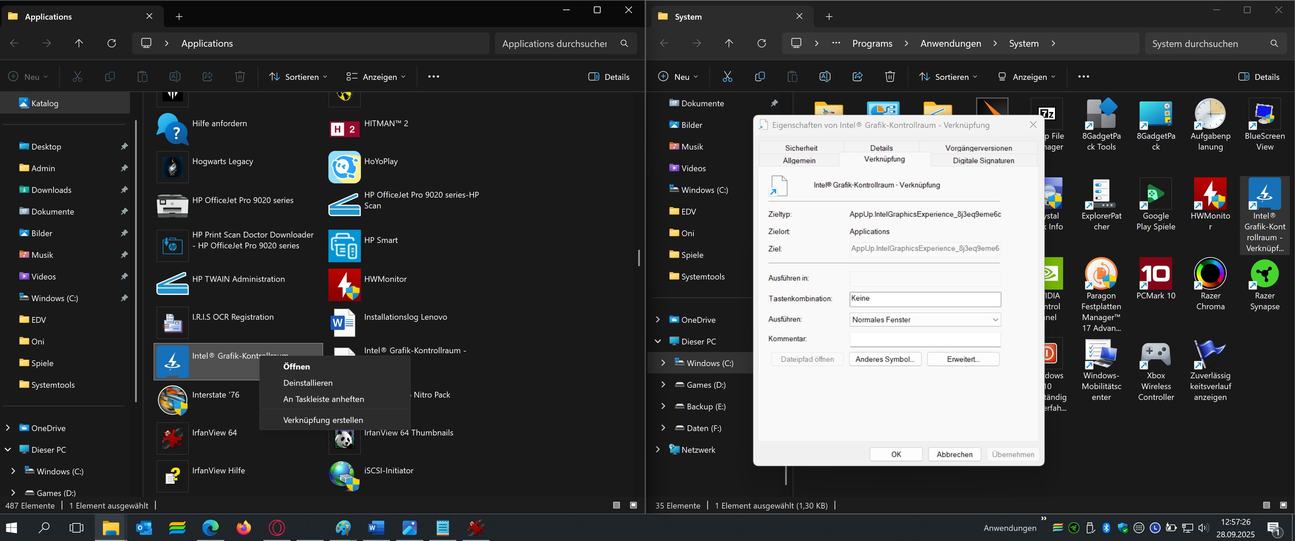The height and width of the screenshot is (541, 1295).
Task: Open the Ausführen 'Normales Fenster' dropdown
Action: [925, 319]
